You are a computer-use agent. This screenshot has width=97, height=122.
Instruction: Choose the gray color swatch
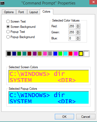[x=50, y=54]
